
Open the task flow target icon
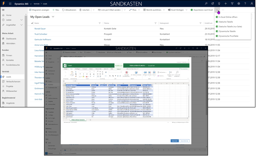pyautogui.click(x=212, y=3)
